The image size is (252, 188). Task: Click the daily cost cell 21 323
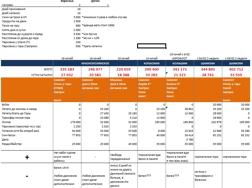[180, 75]
